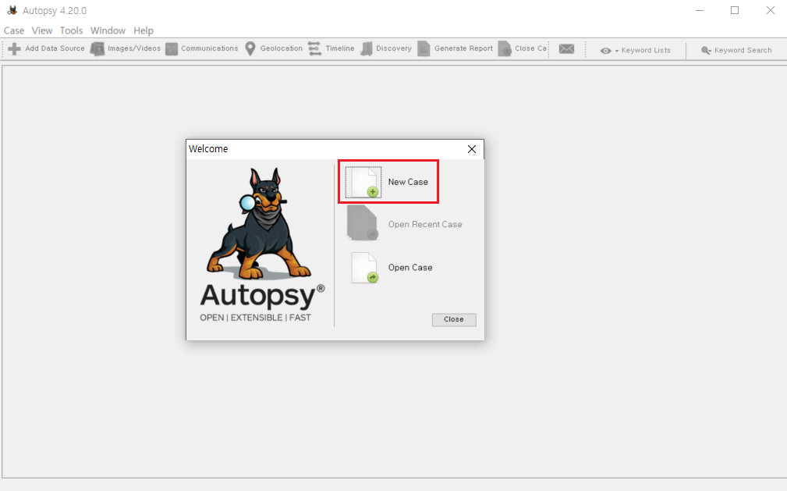The height and width of the screenshot is (491, 787).
Task: Open the Timeline toolbar icon
Action: 314,48
